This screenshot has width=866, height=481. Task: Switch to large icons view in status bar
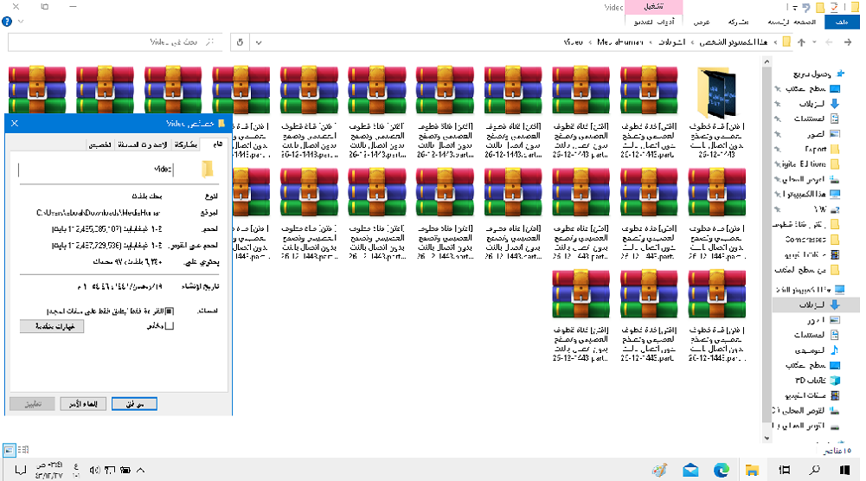tap(9, 449)
